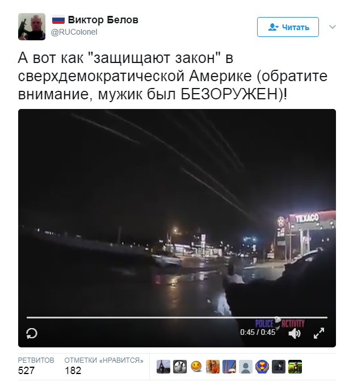The width and height of the screenshot is (353, 382).
Task: Expand the video to fullscreen
Action: 318,333
